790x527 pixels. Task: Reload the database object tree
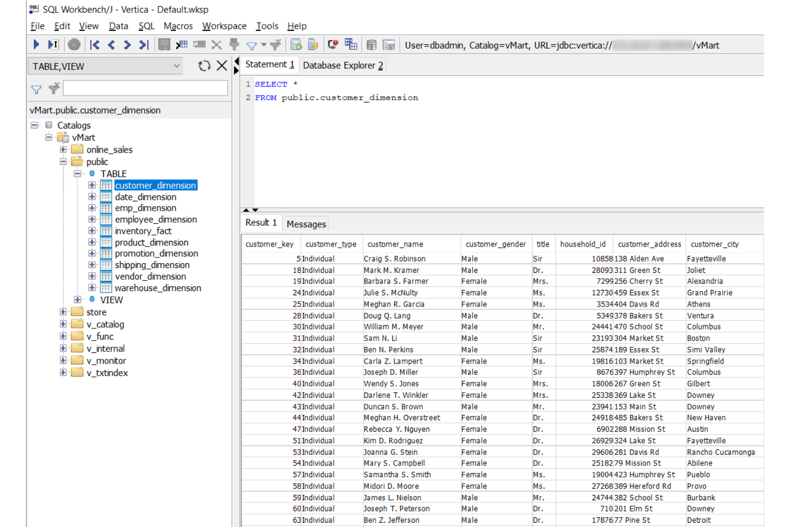point(204,66)
